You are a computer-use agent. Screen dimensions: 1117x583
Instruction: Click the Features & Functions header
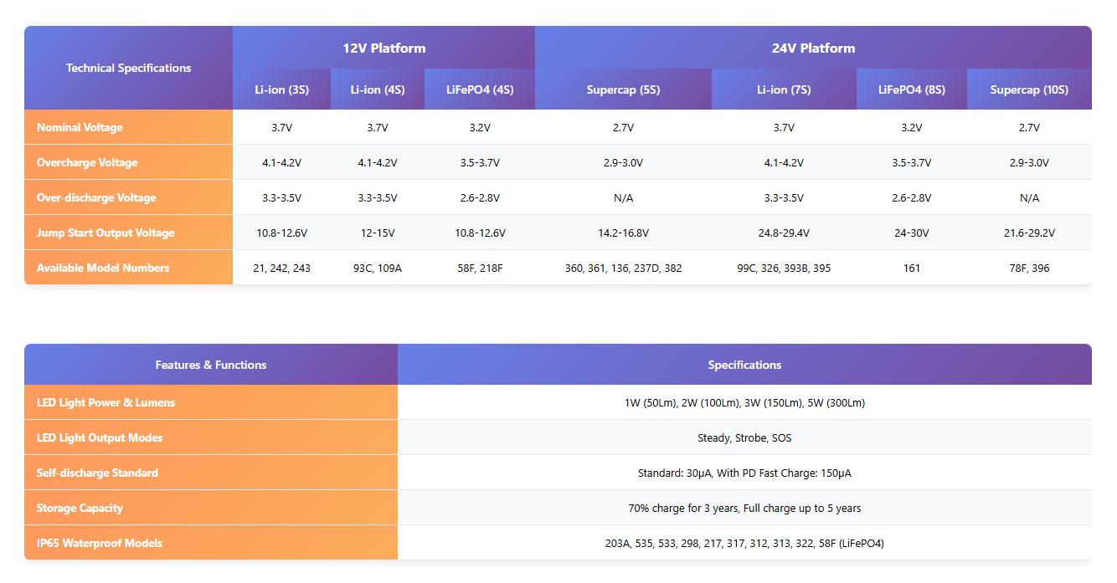coord(211,365)
